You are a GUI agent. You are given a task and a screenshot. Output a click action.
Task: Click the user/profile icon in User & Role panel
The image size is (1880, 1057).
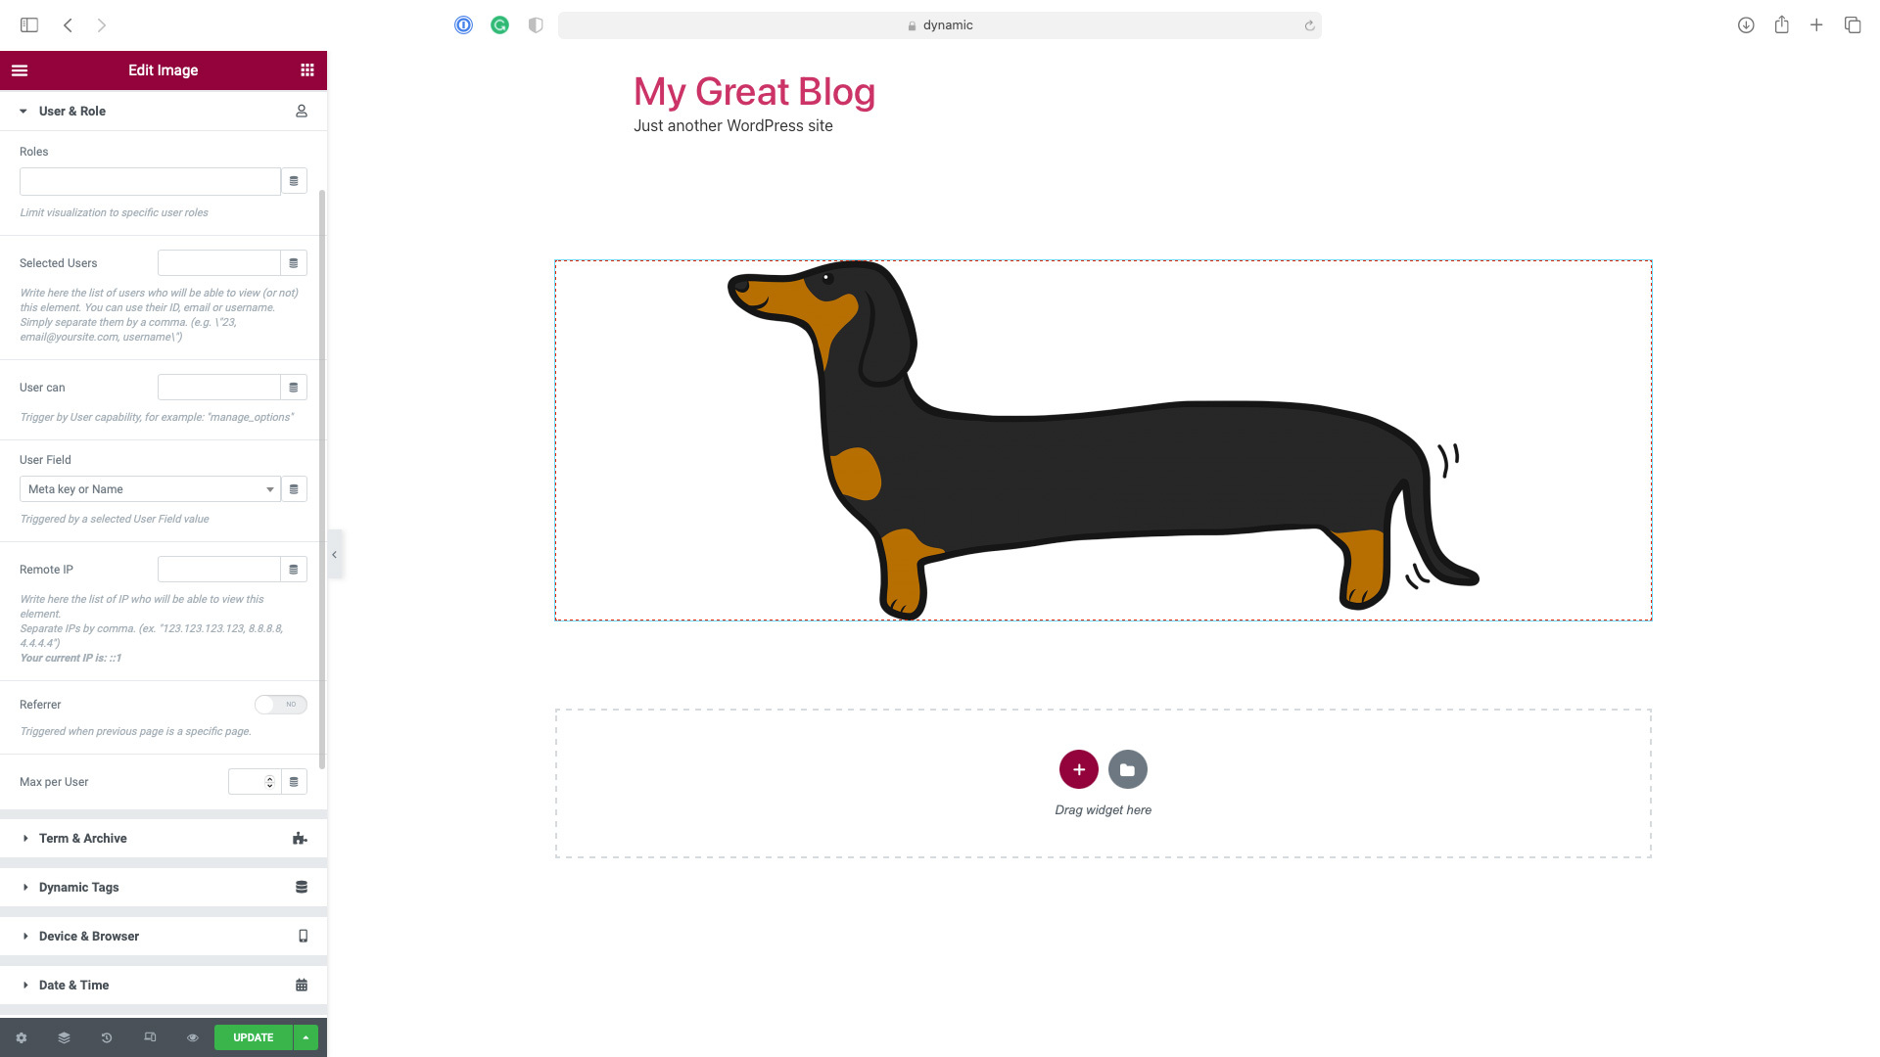point(301,111)
